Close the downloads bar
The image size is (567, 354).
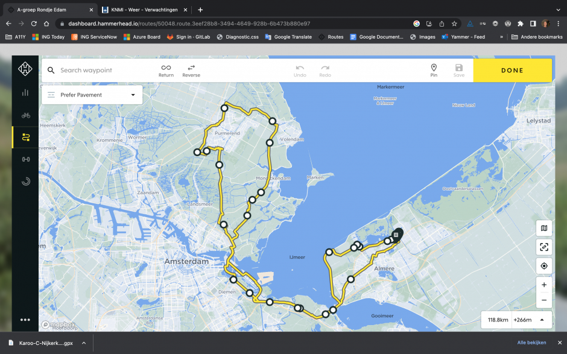[x=559, y=343]
